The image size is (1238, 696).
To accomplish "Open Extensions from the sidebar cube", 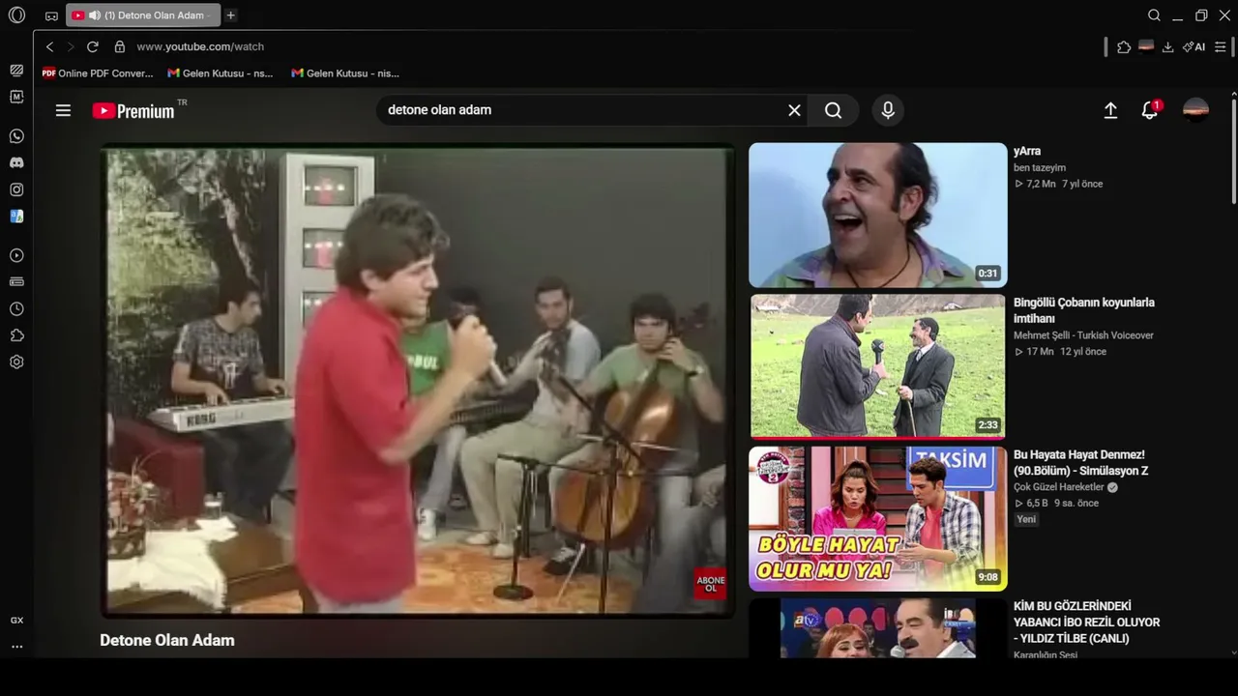I will click(16, 335).
